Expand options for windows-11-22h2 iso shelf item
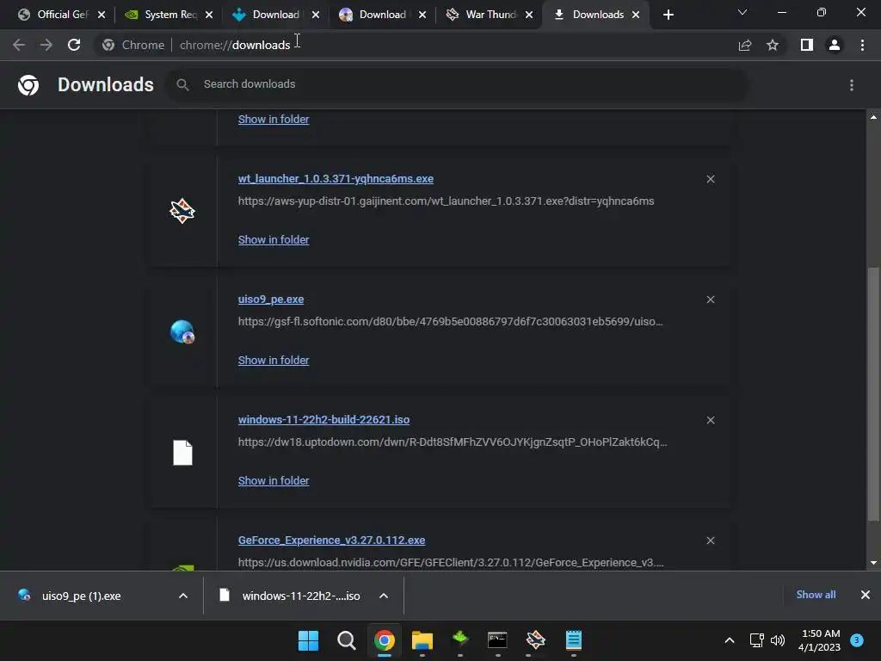Viewport: 881px width, 661px height. point(384,596)
